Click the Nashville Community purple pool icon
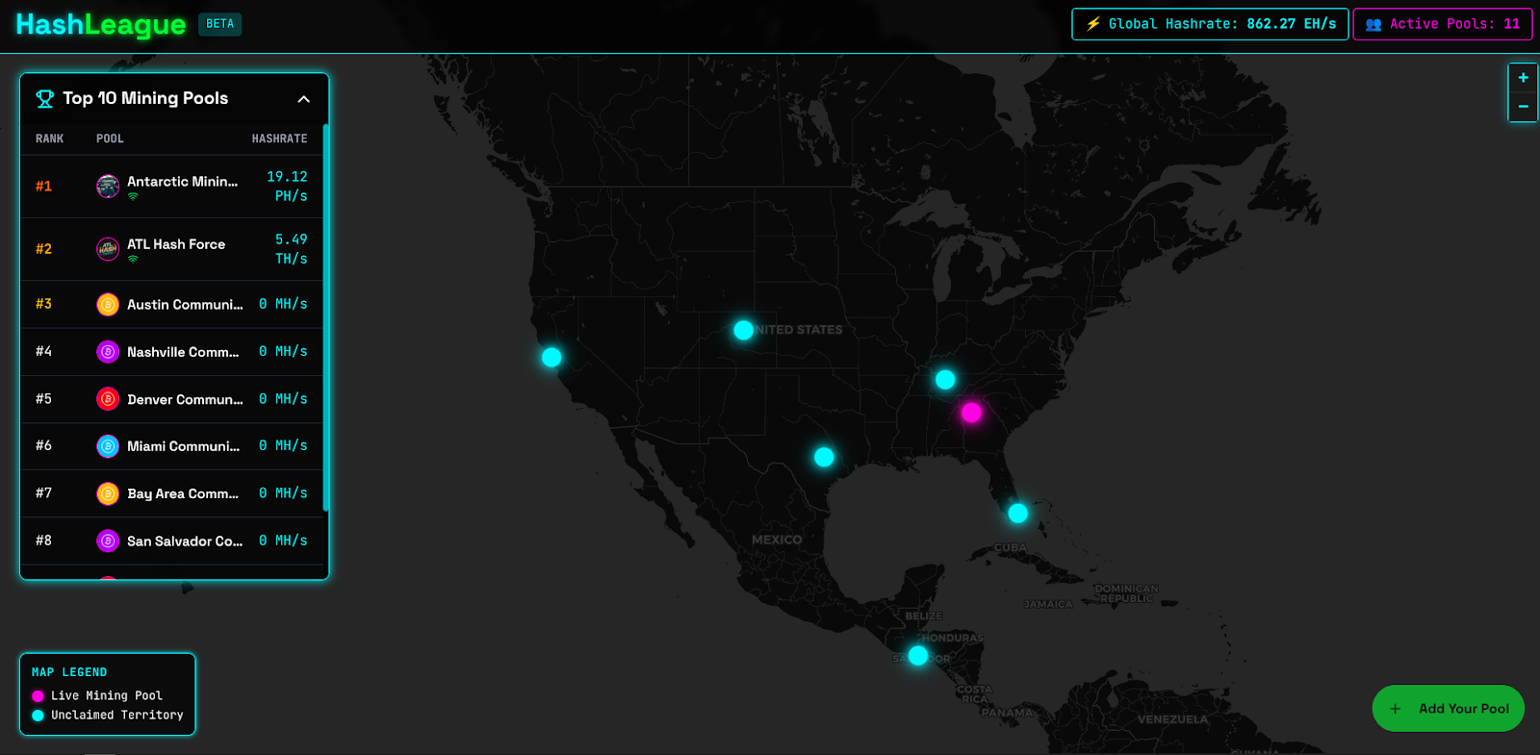 [108, 352]
